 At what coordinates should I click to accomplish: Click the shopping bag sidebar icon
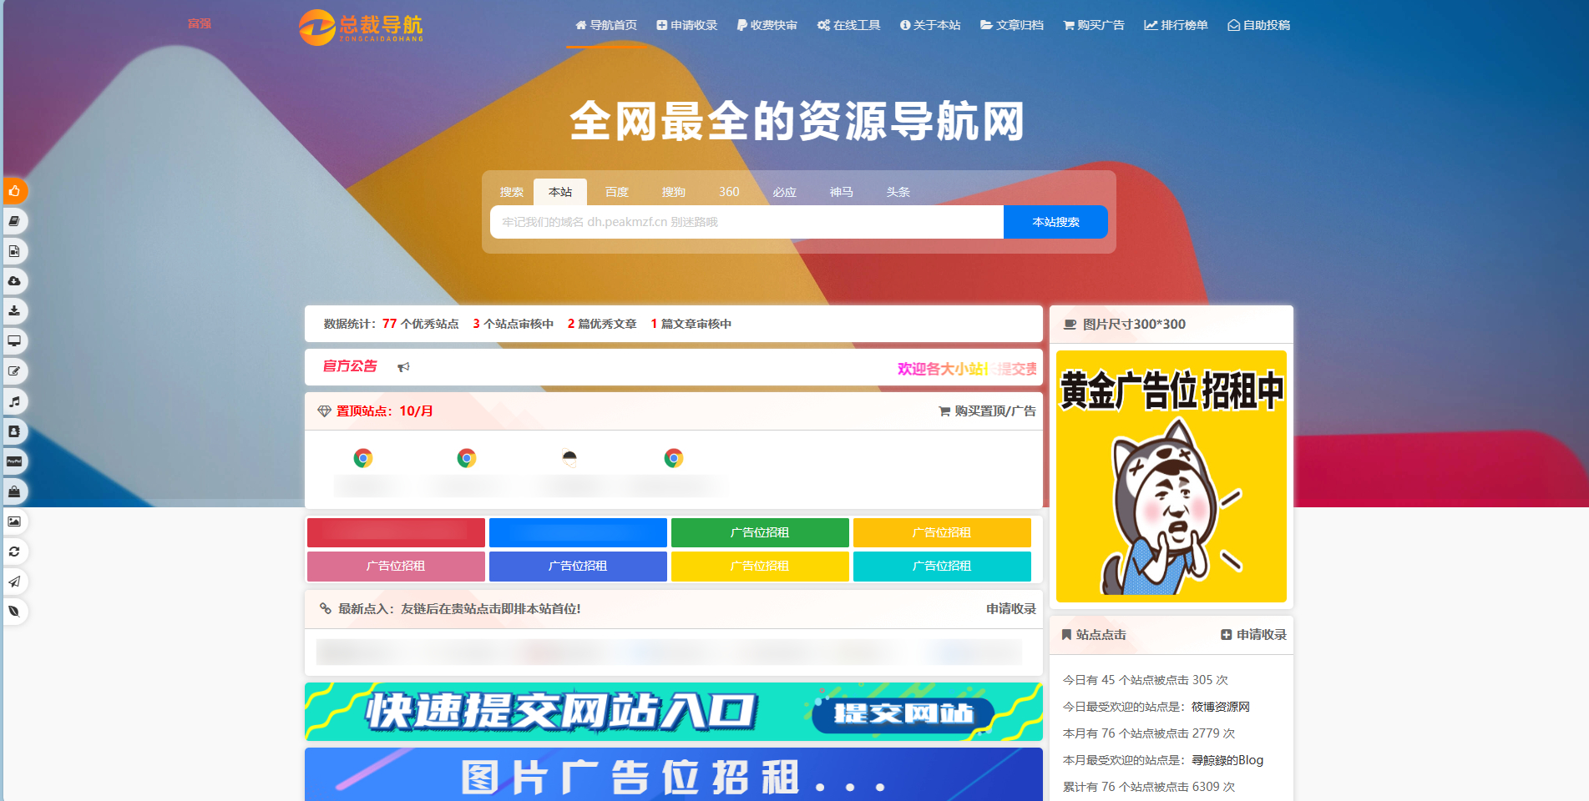[14, 491]
